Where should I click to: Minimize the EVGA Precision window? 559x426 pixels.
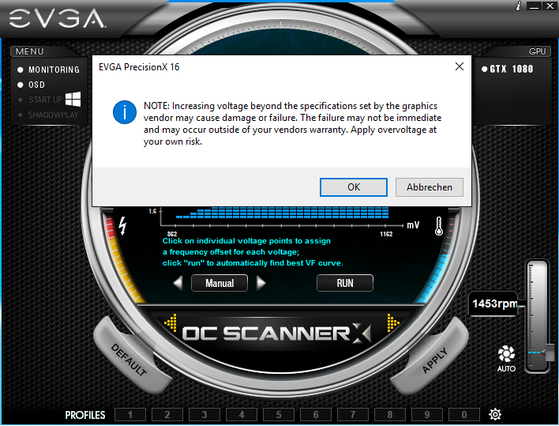click(x=534, y=6)
